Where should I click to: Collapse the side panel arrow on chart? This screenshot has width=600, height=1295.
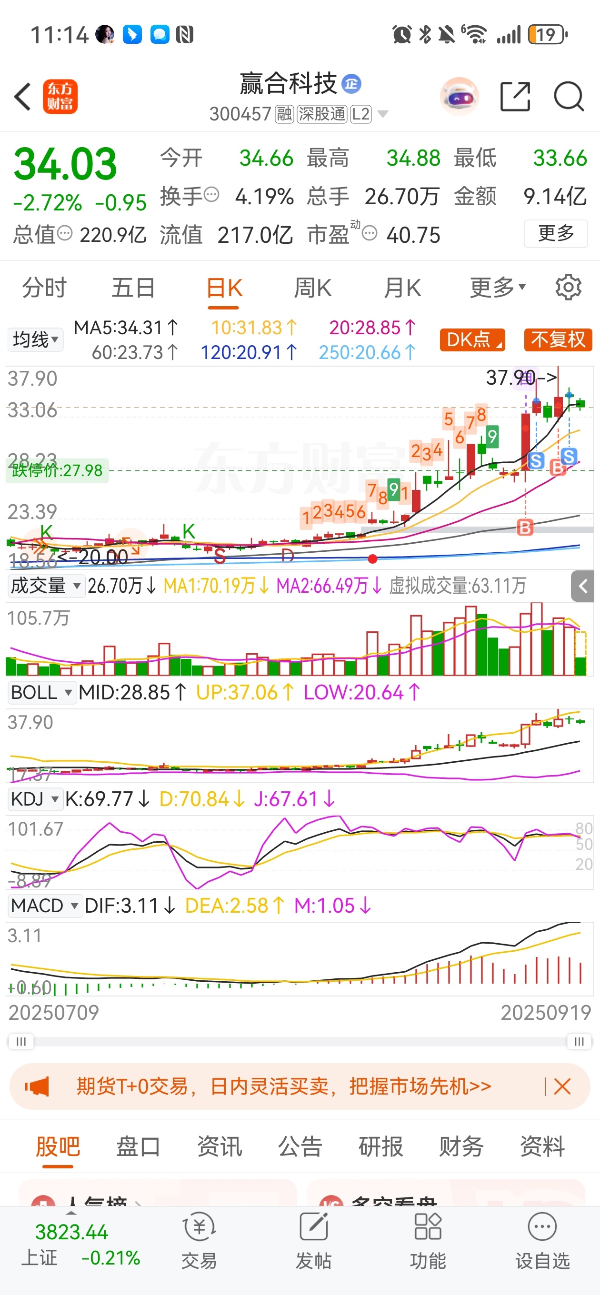pyautogui.click(x=582, y=586)
